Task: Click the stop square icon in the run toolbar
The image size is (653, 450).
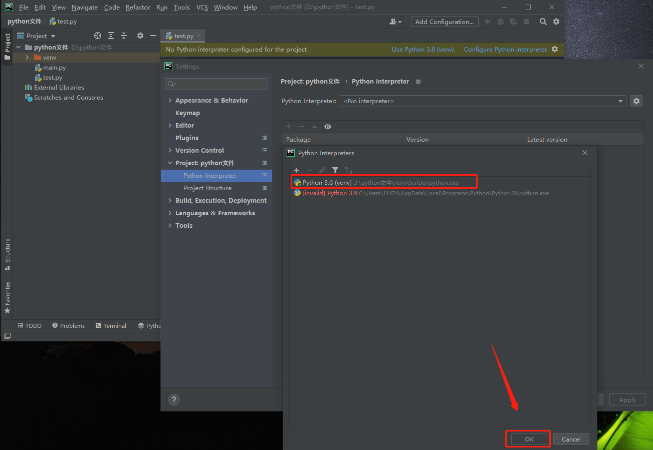Action: [527, 22]
